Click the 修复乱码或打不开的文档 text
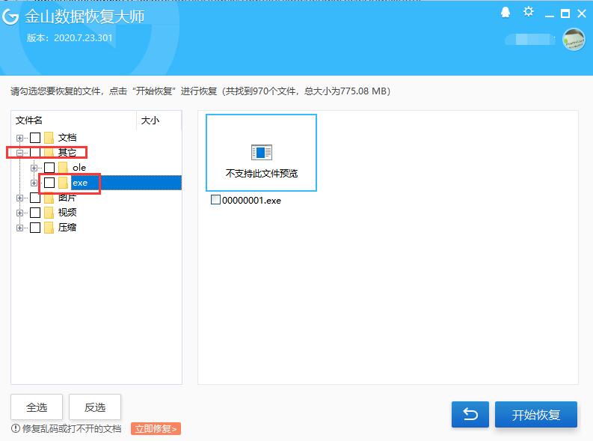 click(x=72, y=429)
